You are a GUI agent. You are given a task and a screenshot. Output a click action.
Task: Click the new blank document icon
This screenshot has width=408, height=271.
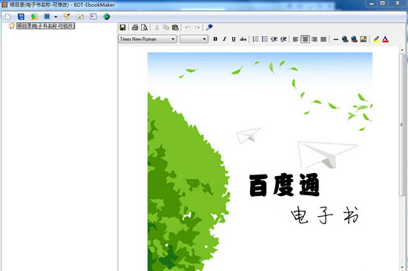point(8,17)
